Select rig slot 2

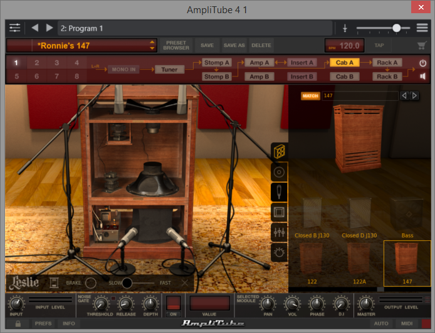[36, 63]
